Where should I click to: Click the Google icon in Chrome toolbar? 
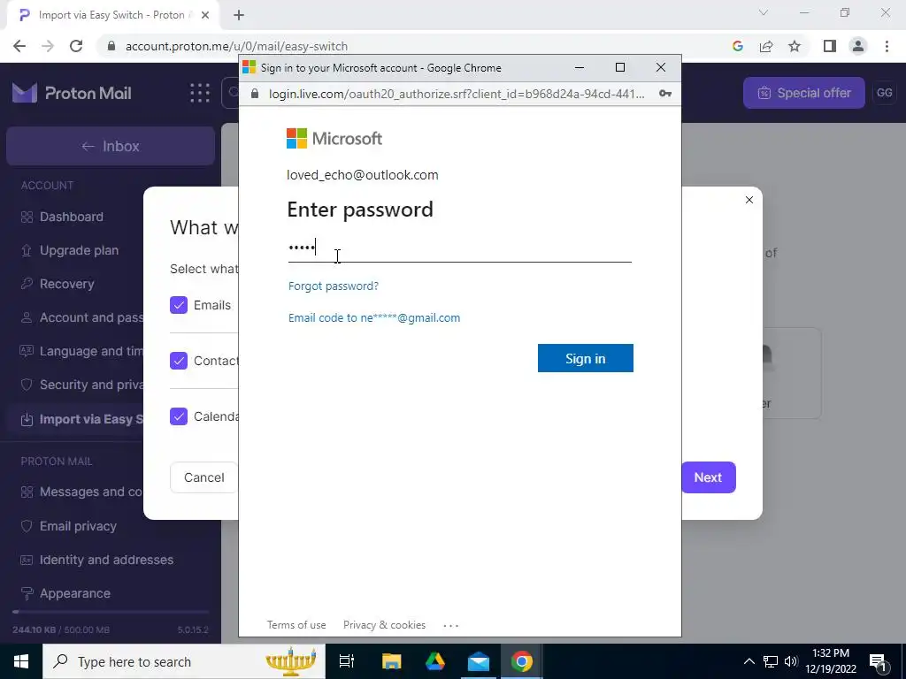pos(737,46)
